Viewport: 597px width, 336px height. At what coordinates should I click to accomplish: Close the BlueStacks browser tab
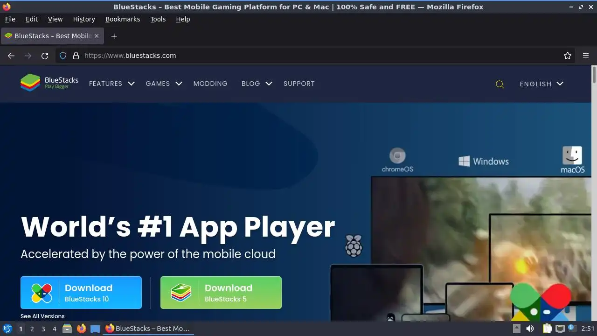pyautogui.click(x=97, y=36)
